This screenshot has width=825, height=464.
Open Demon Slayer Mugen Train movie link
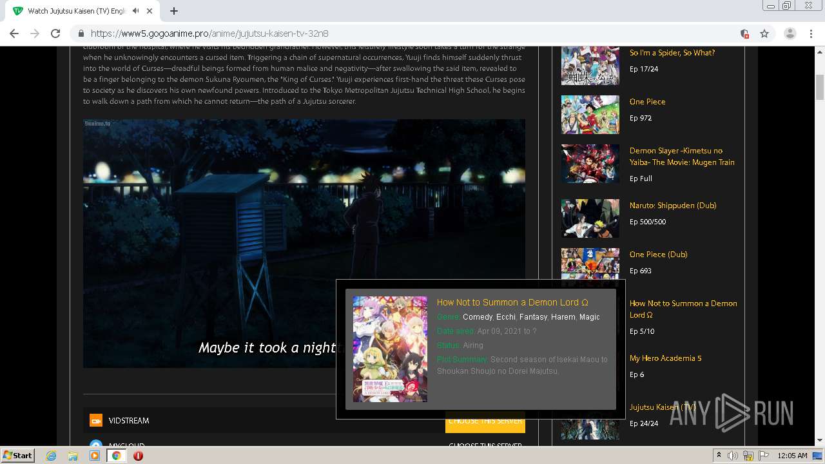point(682,157)
